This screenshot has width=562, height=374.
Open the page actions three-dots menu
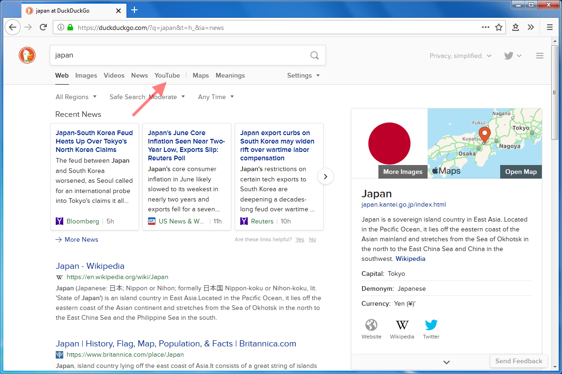(x=486, y=27)
